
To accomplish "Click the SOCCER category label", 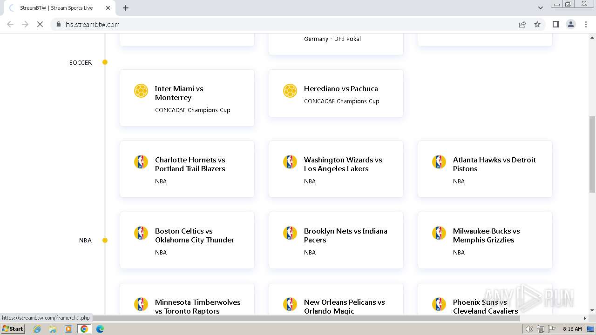I will tap(81, 62).
